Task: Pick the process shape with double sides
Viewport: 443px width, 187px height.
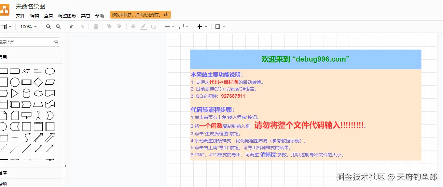Action: (26, 82)
